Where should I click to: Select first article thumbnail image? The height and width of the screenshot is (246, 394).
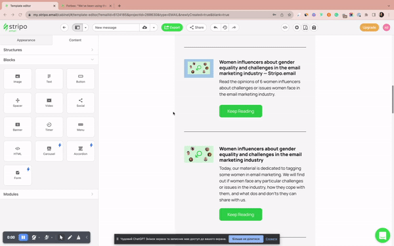click(x=199, y=68)
